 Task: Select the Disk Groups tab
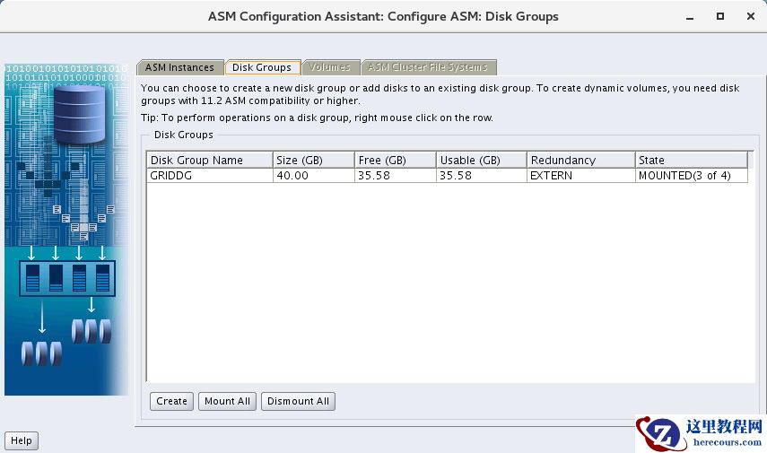(x=262, y=67)
